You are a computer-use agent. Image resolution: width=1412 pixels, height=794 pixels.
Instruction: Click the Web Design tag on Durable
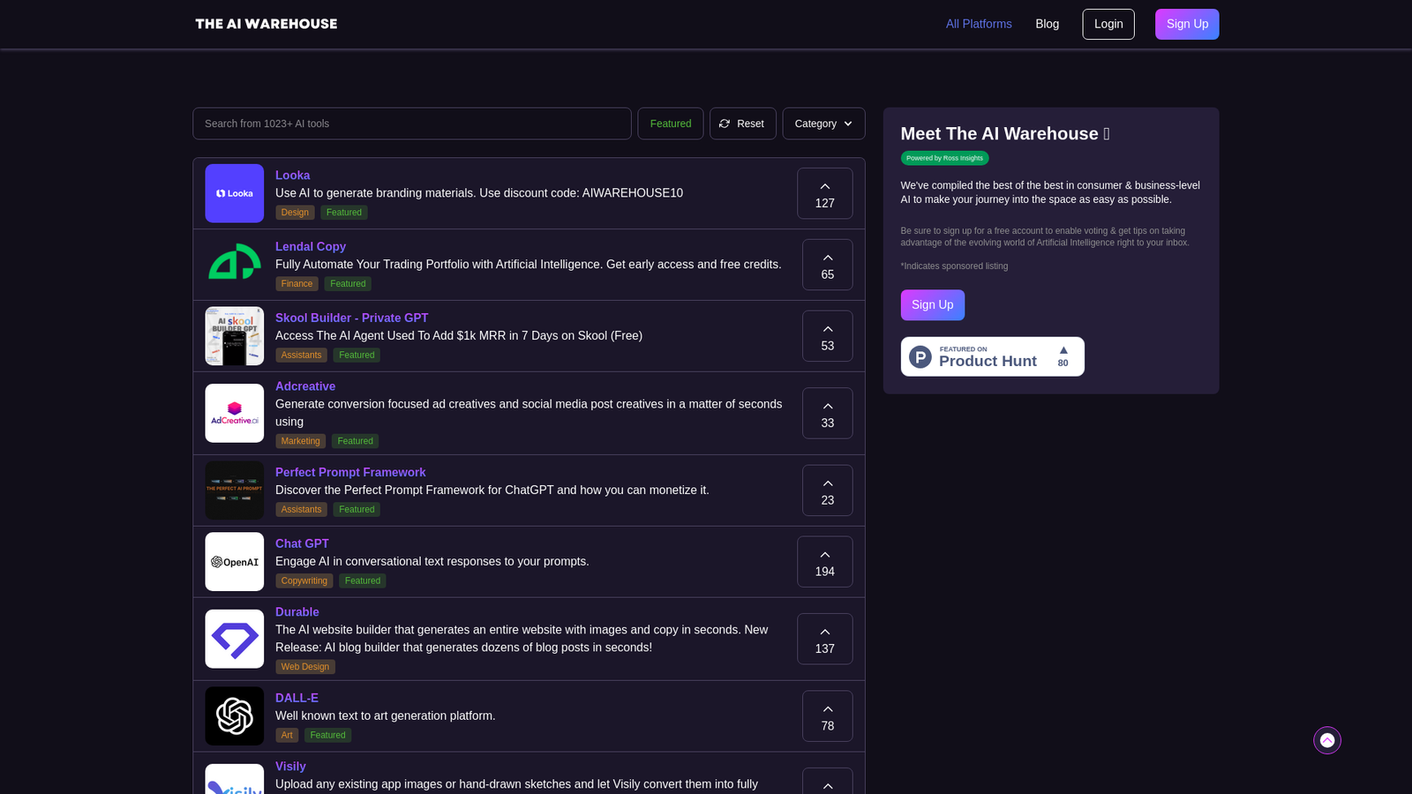(x=305, y=667)
